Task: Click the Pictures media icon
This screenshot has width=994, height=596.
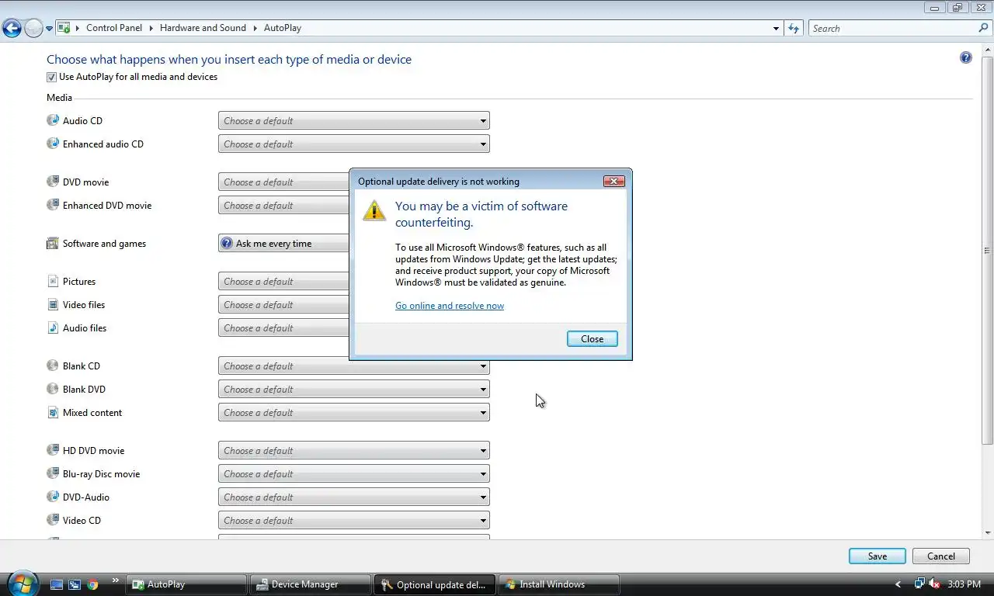Action: [53, 281]
